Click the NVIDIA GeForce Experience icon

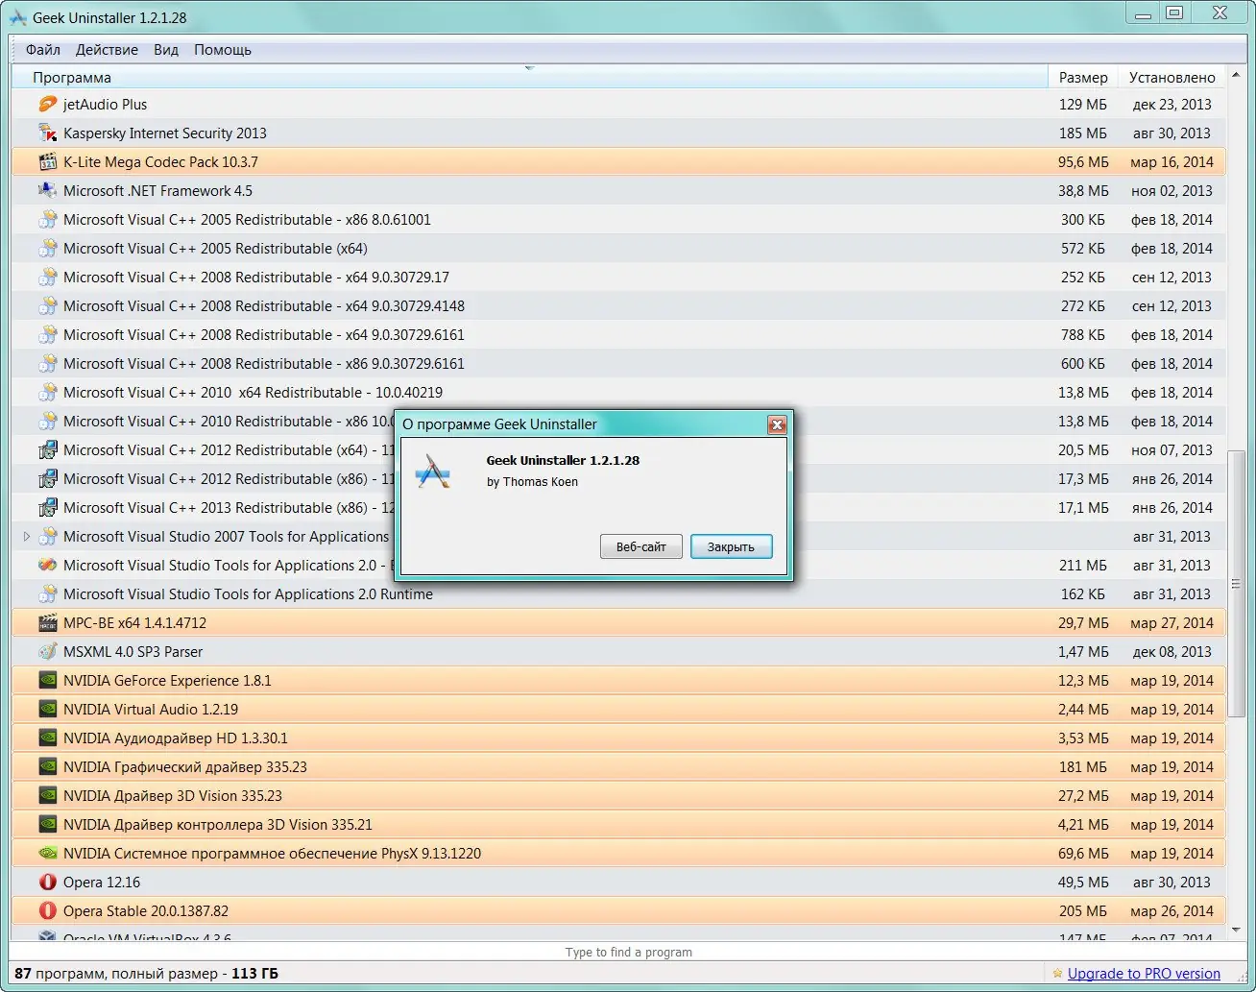[47, 680]
